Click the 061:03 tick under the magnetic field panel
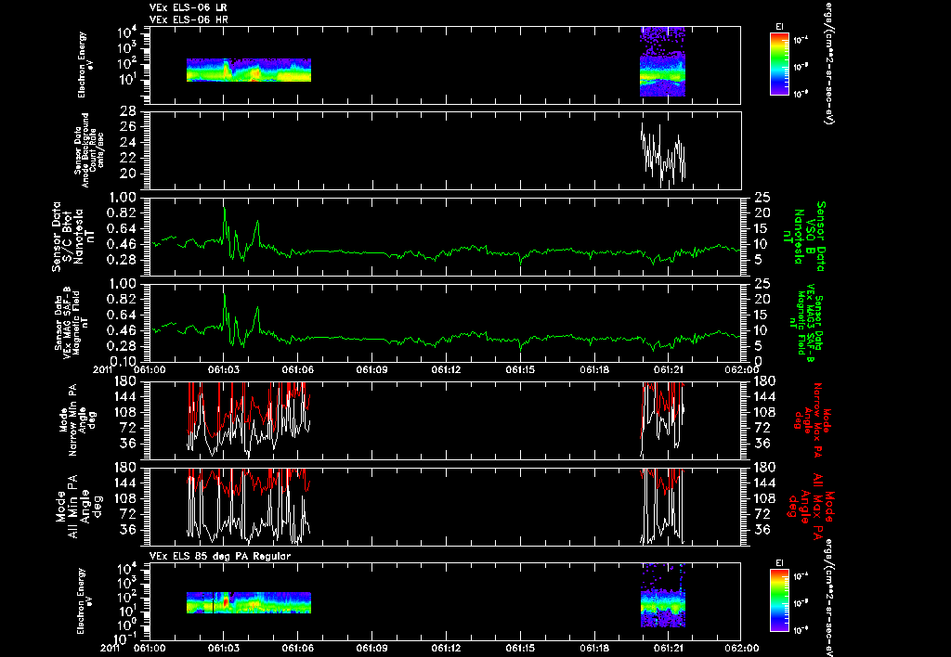Screen dimensions: 951x657 pyautogui.click(x=224, y=369)
